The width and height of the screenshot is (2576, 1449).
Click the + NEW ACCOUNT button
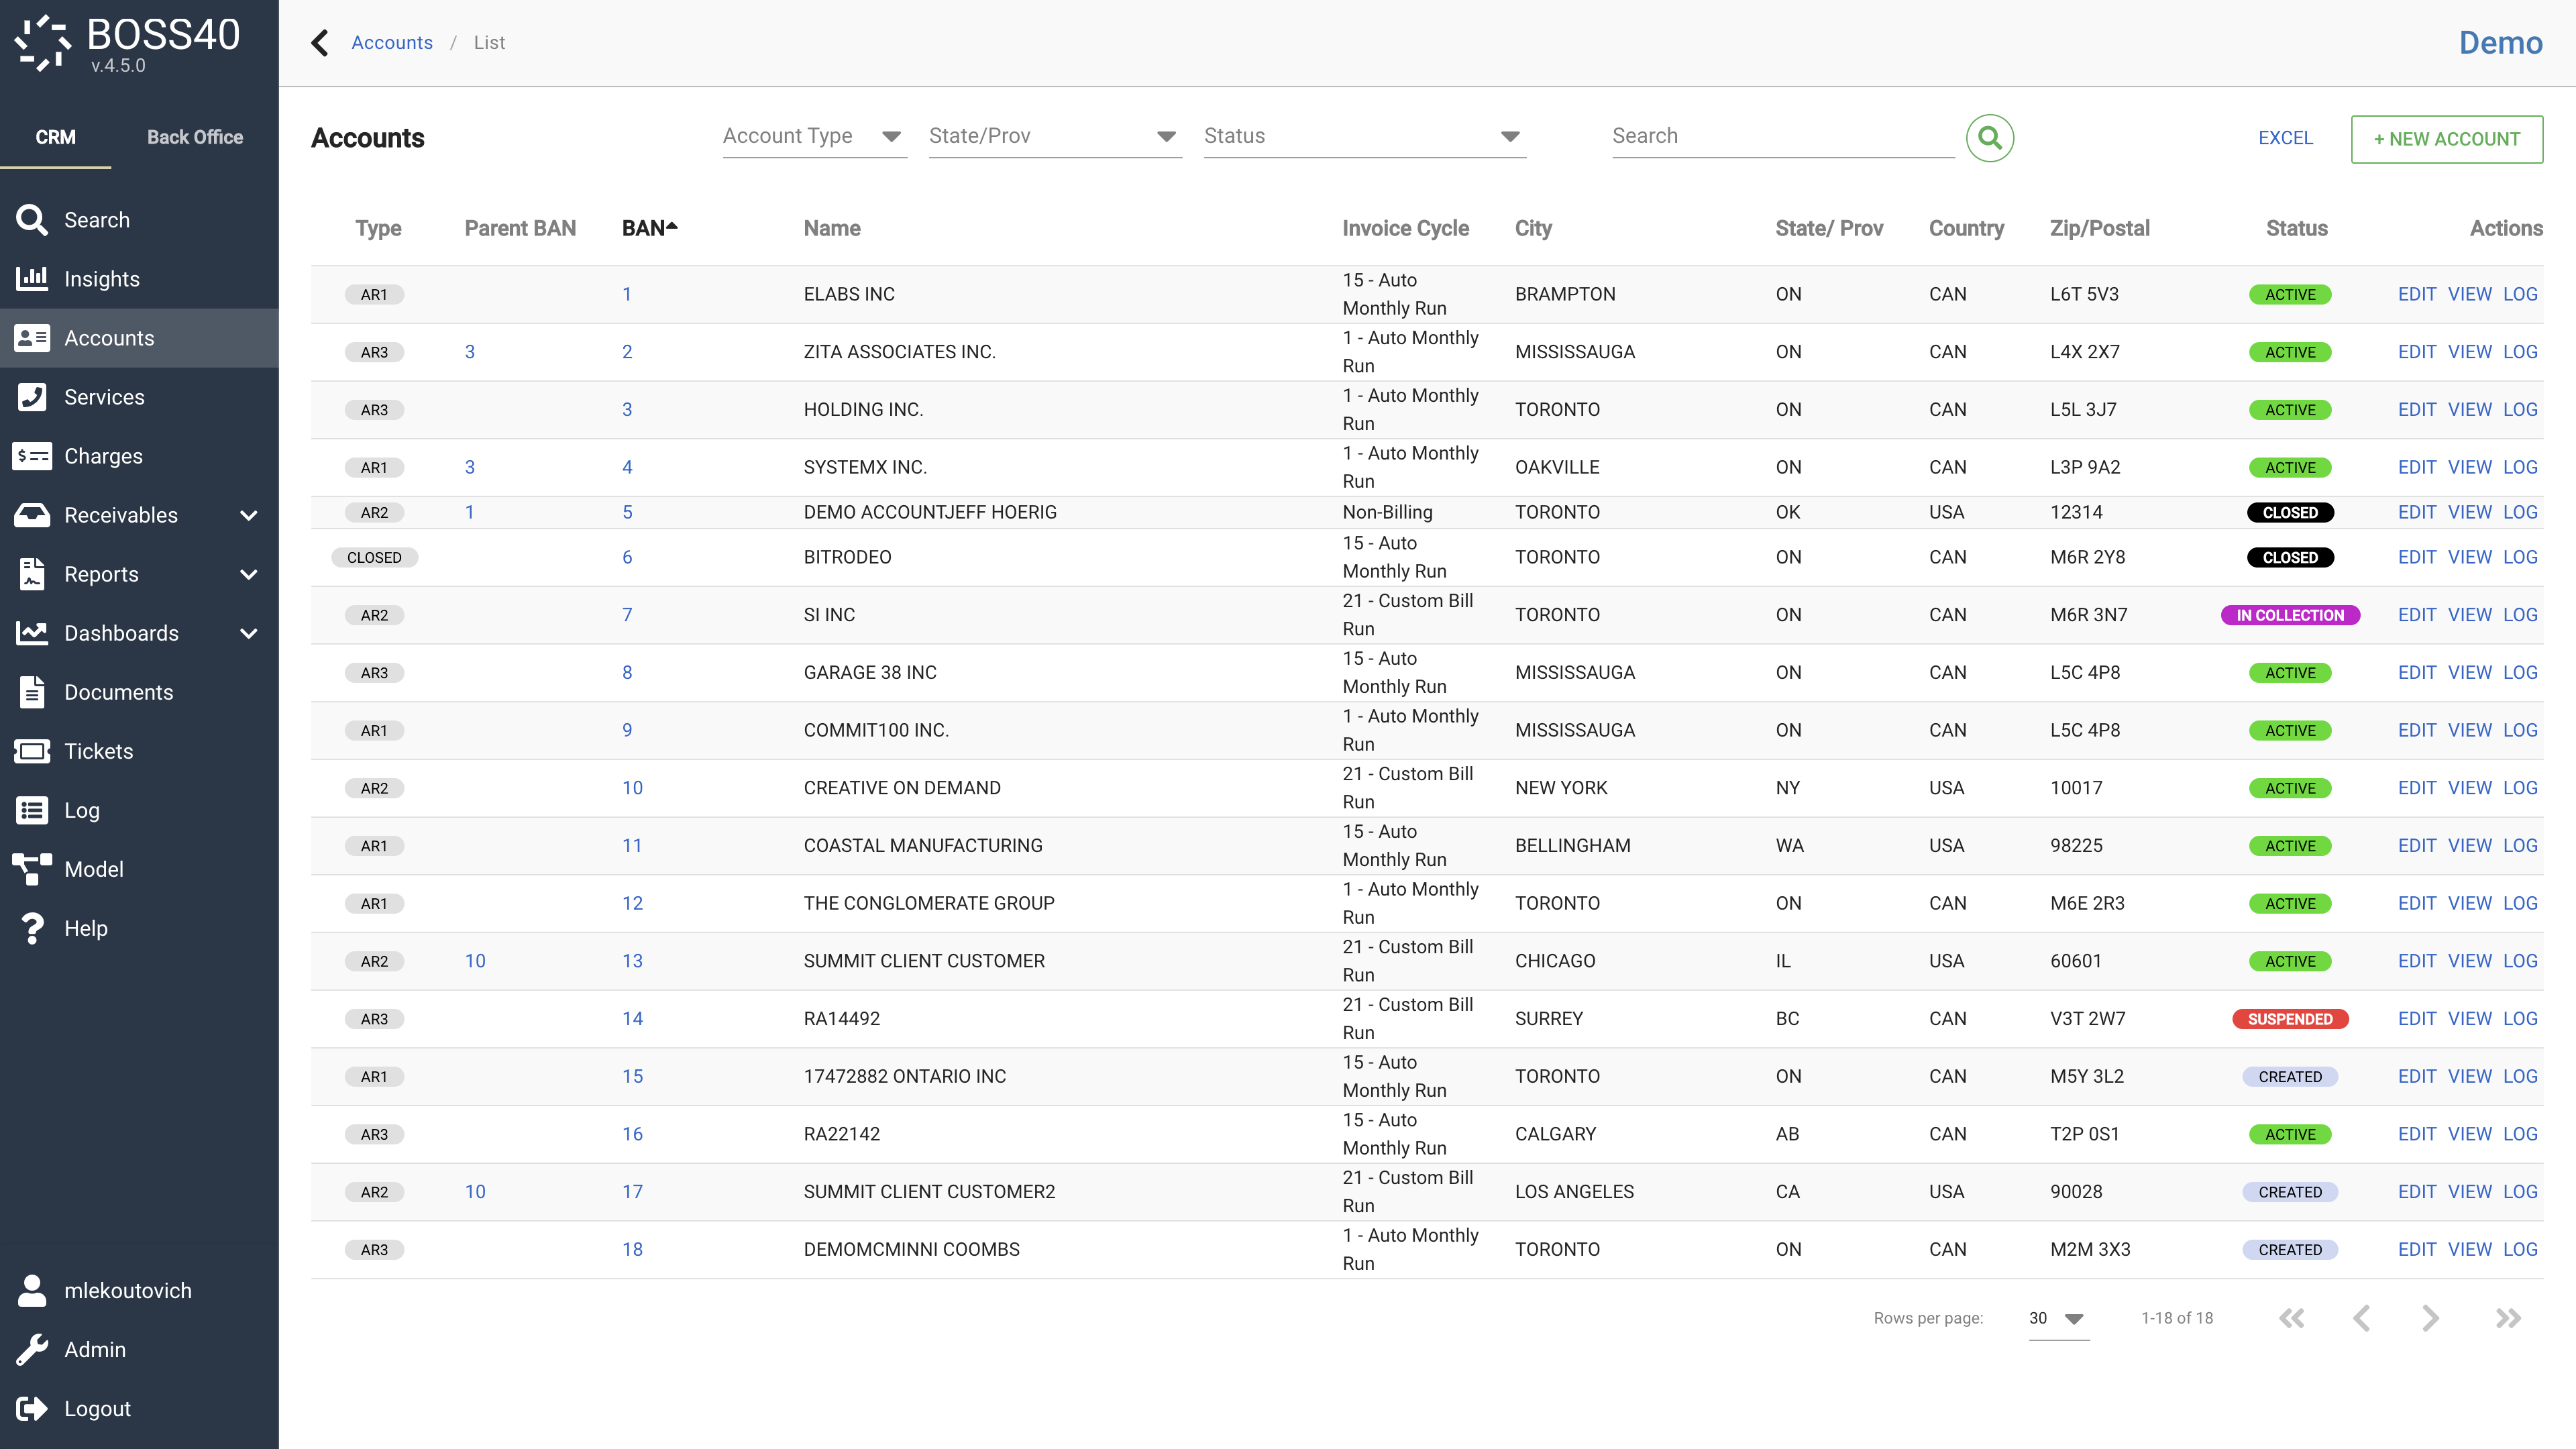coord(2446,139)
